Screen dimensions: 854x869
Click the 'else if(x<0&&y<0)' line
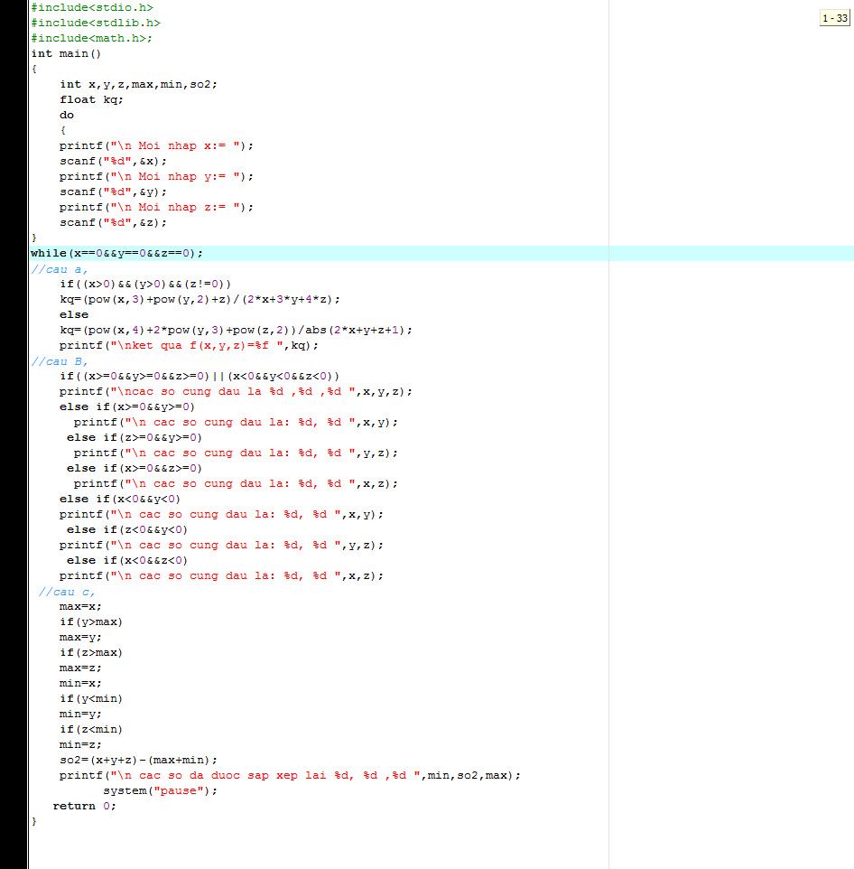coord(120,500)
